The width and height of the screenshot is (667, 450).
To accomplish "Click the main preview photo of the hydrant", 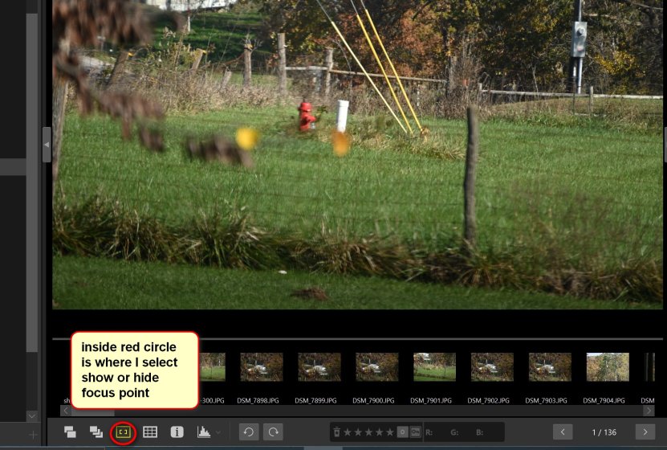I will (x=357, y=154).
